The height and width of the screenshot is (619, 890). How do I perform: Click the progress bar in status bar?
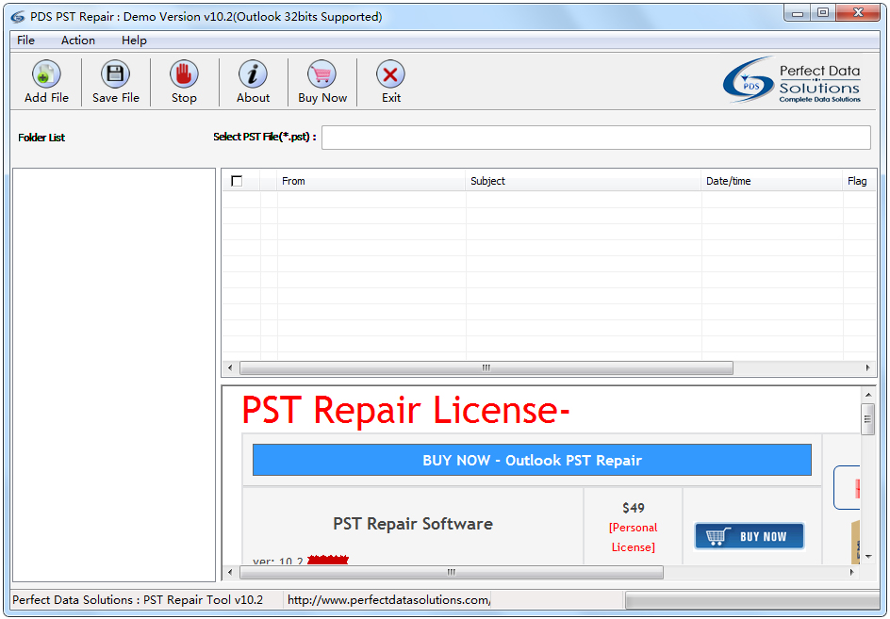[x=752, y=600]
